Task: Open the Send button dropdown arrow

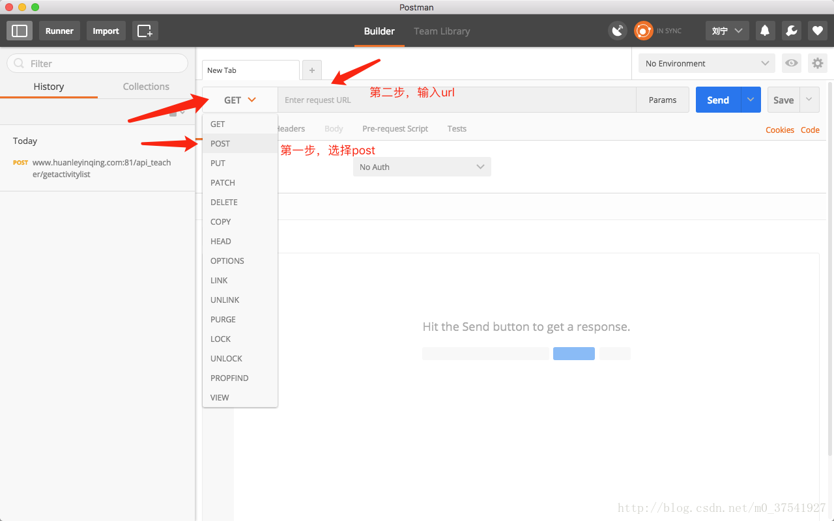Action: click(x=751, y=100)
